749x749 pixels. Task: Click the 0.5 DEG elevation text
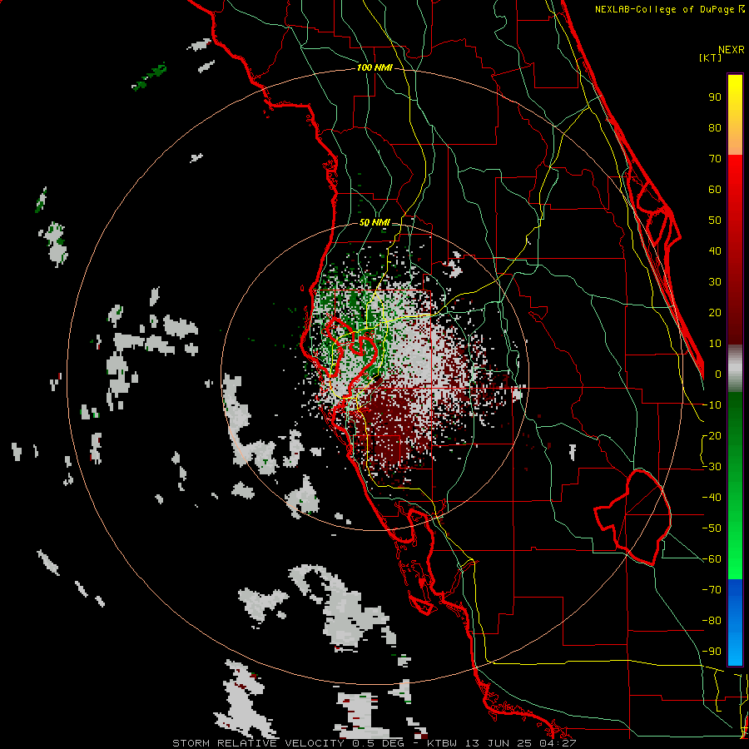point(378,743)
